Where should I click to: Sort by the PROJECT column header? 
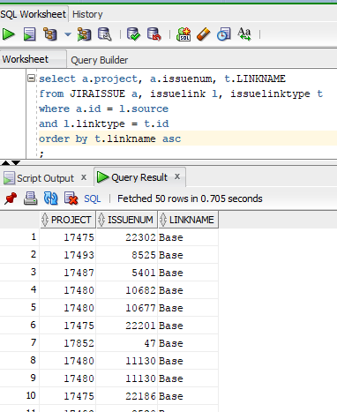click(68, 220)
